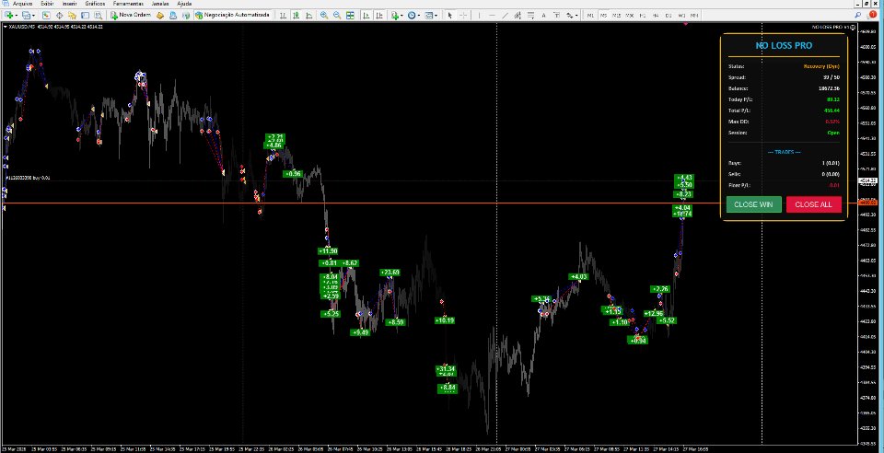Select the trendline drawing tool
This screenshot has height=453, width=884.
[505, 16]
